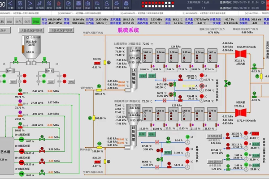Open the 流程图 (Flowchart) toolbar icon

(41, 5)
